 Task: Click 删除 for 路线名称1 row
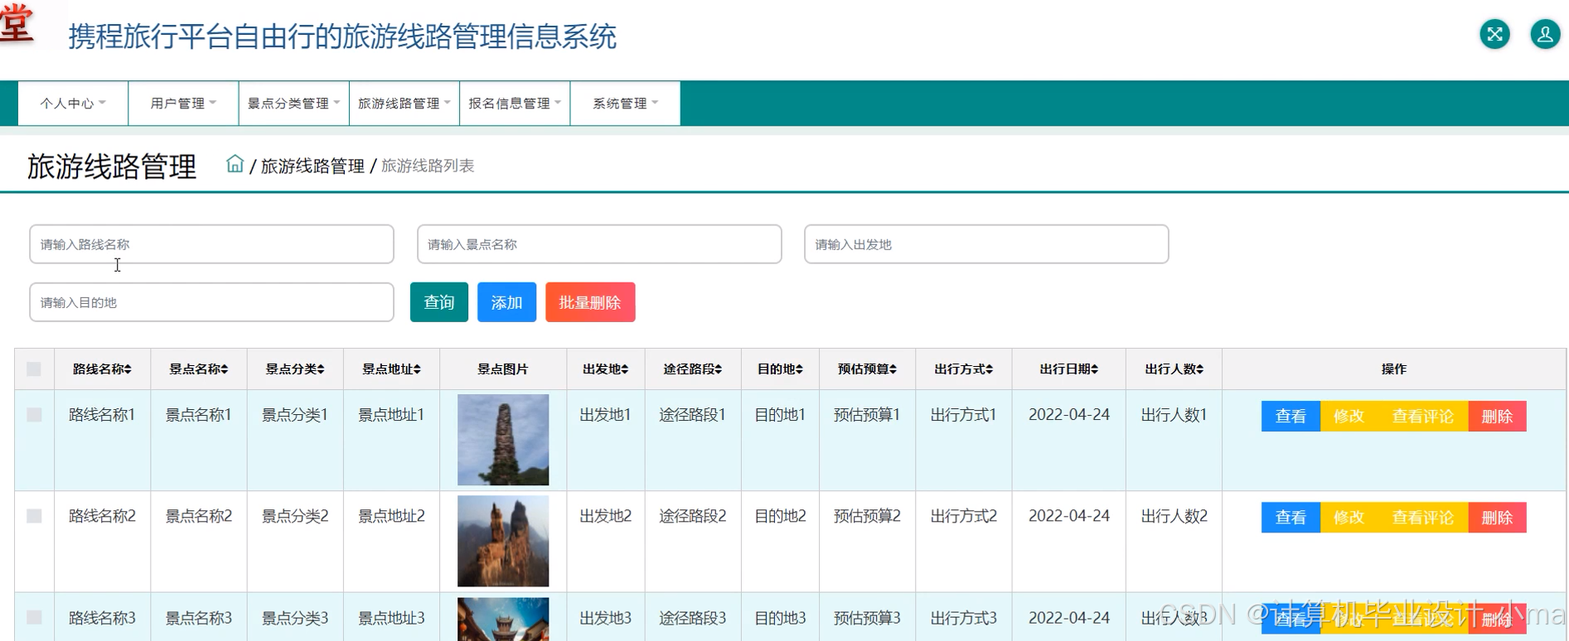click(1498, 417)
